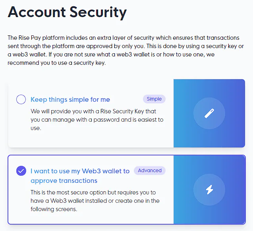Click the wand icon in the Simple card
The height and width of the screenshot is (231, 253).
209,114
